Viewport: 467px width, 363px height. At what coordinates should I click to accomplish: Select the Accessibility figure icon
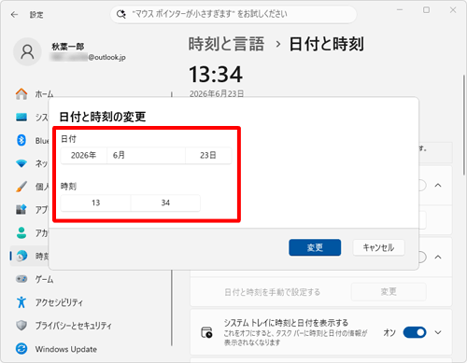21,302
